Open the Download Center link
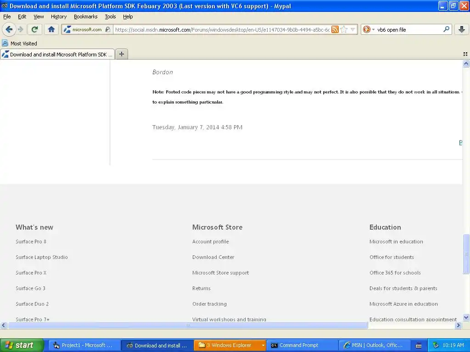This screenshot has height=352, width=470. (x=213, y=257)
